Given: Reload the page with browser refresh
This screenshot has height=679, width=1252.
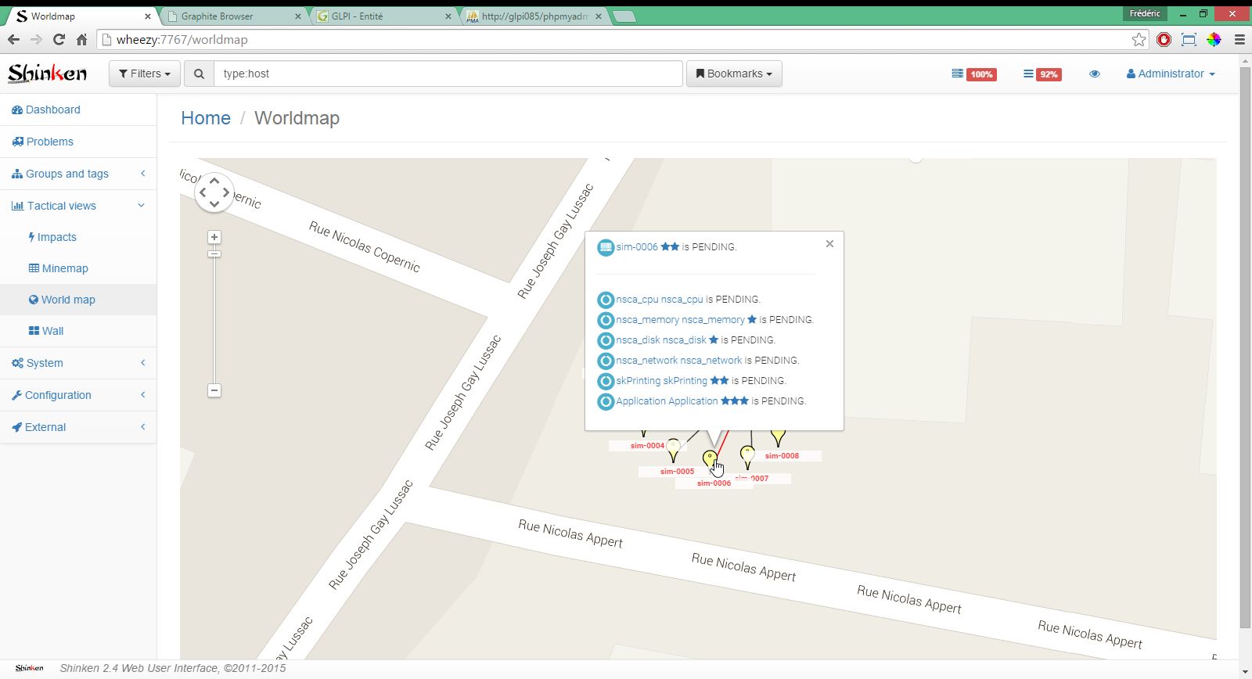Looking at the screenshot, I should point(59,39).
